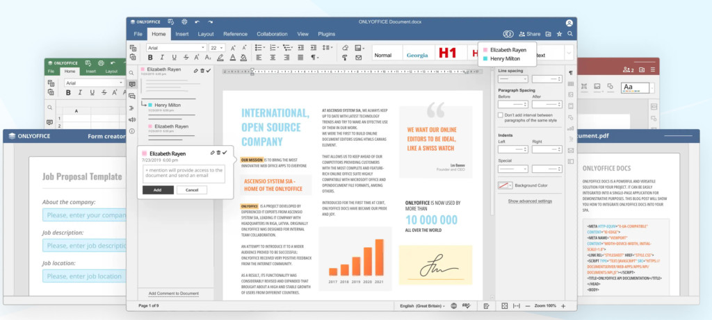Open the Search icon in left sidebar
Screen dimensions: 712x320
tap(132, 72)
